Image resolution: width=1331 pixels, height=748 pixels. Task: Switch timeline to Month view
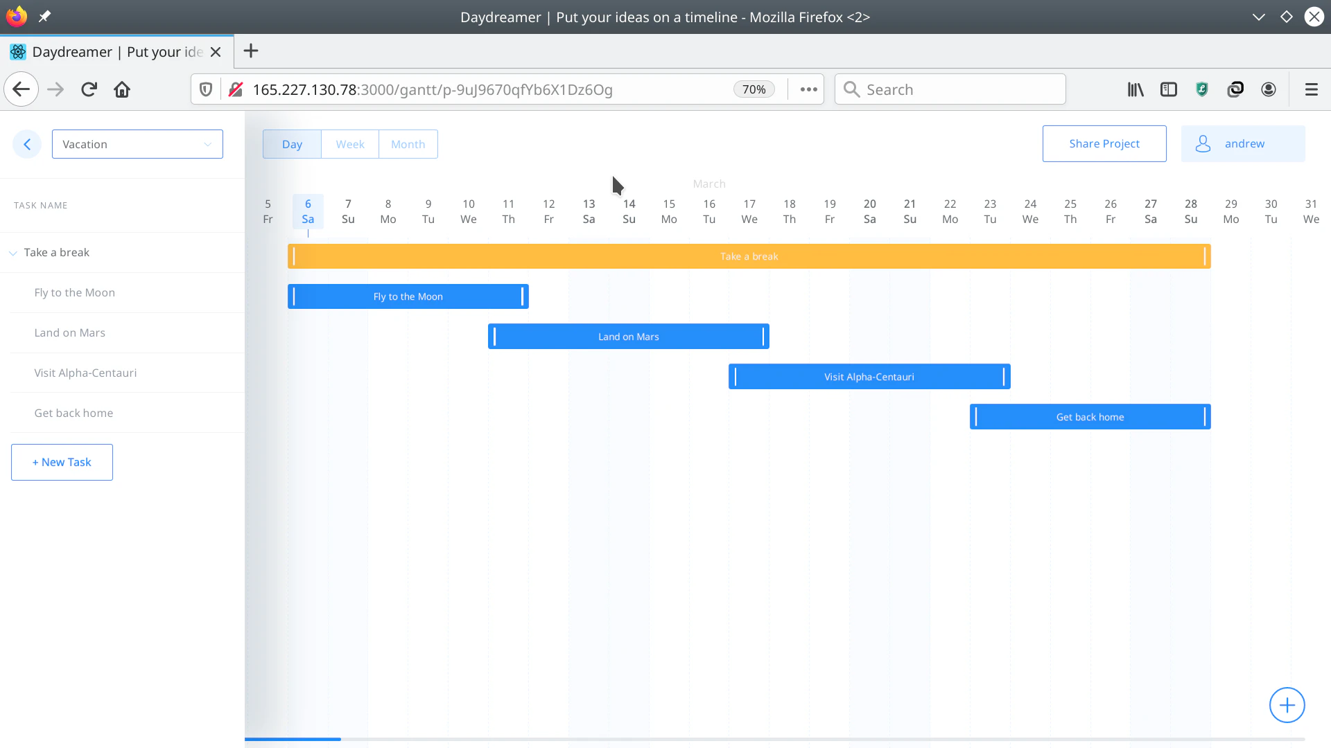tap(408, 144)
